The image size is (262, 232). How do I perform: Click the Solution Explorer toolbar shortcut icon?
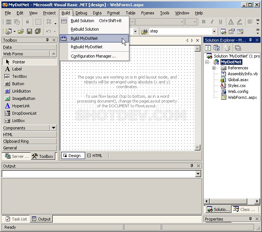tap(223, 31)
